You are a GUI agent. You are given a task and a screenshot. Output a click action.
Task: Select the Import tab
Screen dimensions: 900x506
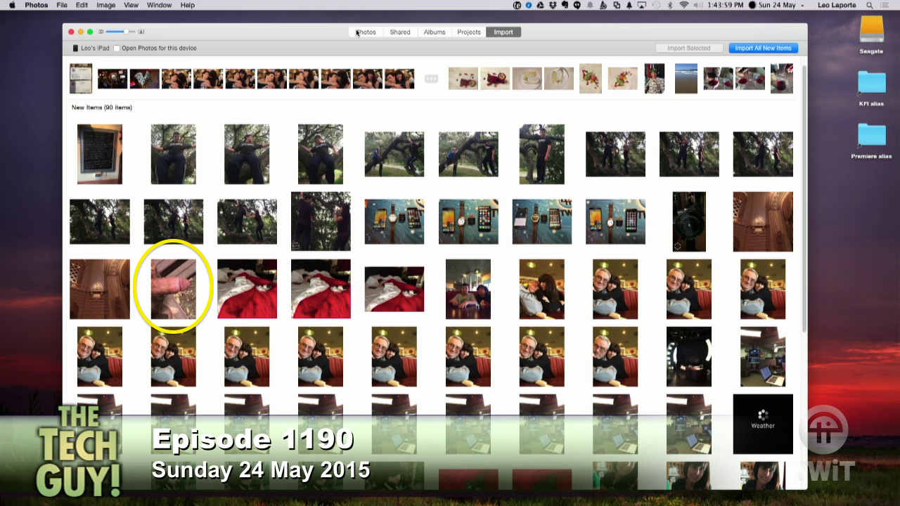[x=503, y=32]
